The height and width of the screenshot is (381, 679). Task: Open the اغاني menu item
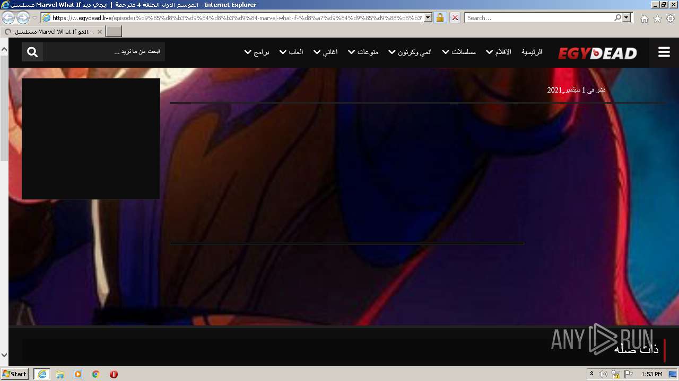[x=330, y=52]
